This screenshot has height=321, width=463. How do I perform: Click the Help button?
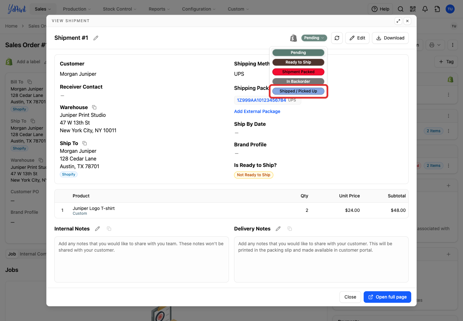pyautogui.click(x=380, y=9)
